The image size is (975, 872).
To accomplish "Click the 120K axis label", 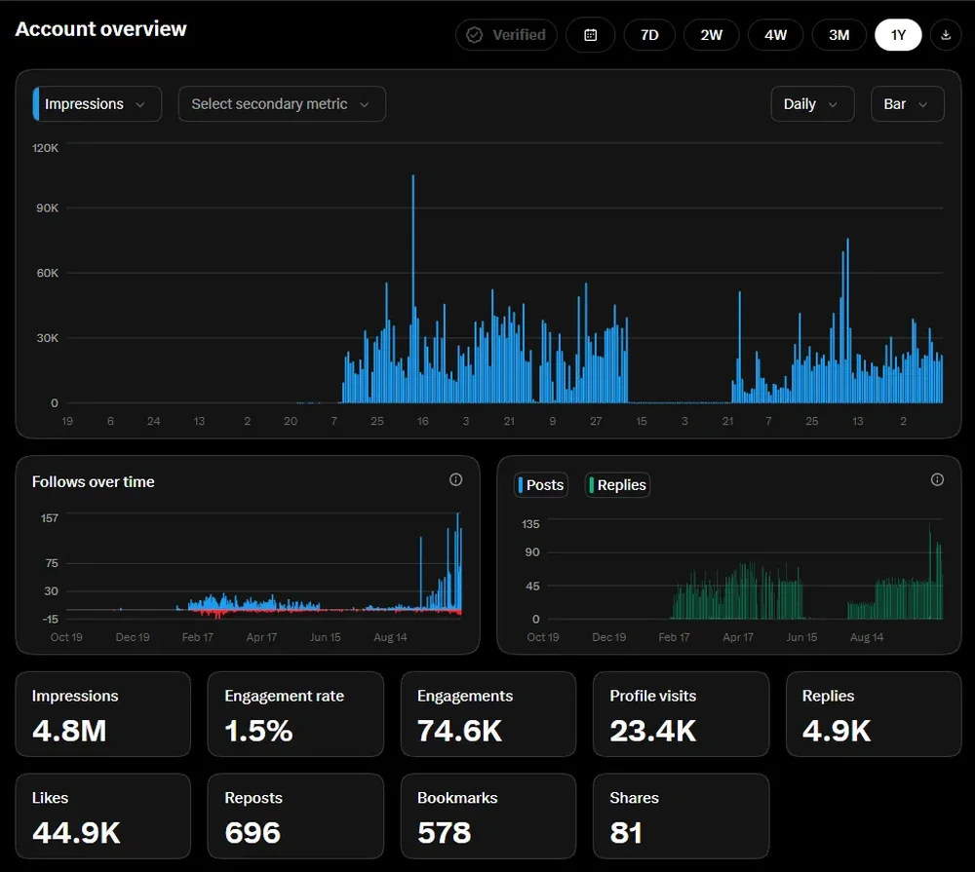I will coord(45,148).
